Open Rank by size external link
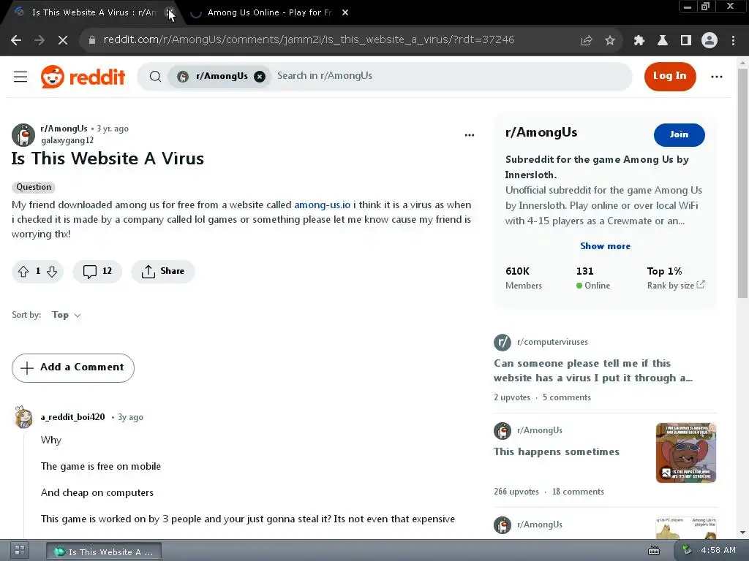 coord(675,286)
